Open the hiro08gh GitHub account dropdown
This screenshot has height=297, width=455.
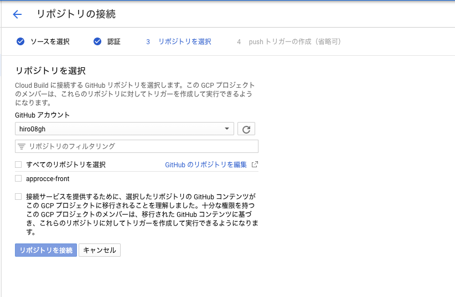124,129
